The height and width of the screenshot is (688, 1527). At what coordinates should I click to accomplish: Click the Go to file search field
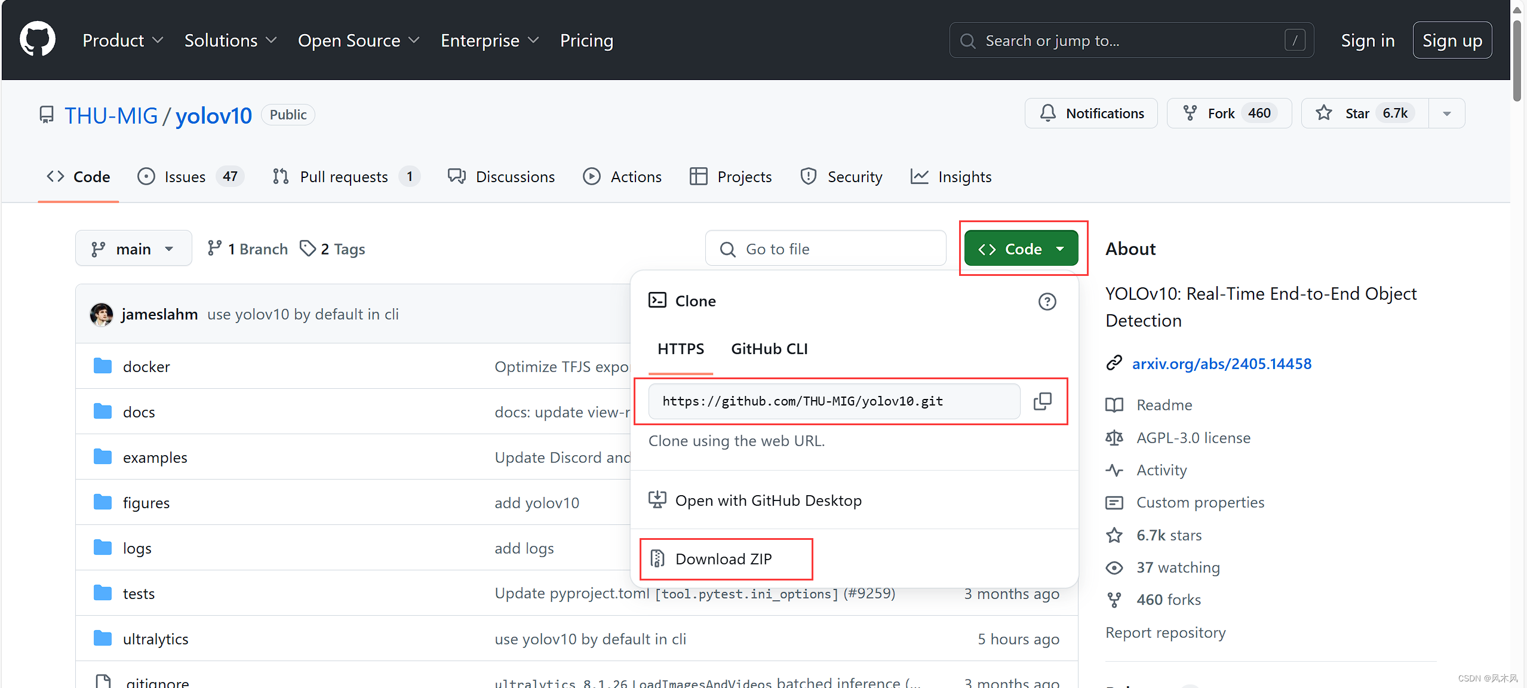(x=825, y=248)
